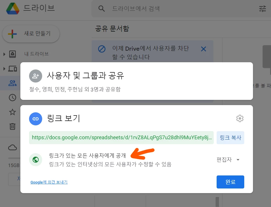
Task: Open Drive search options filter icon
Action: coord(262,9)
